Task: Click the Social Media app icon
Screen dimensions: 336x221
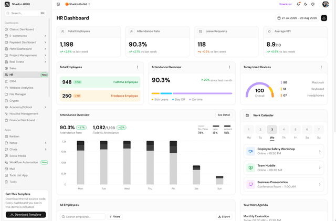Action: pos(6,156)
